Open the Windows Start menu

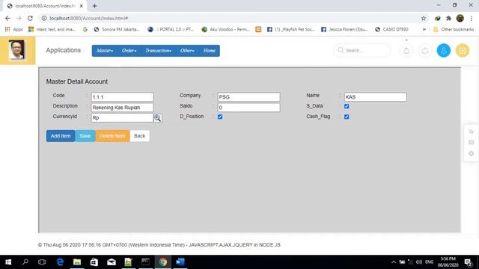tap(8, 262)
